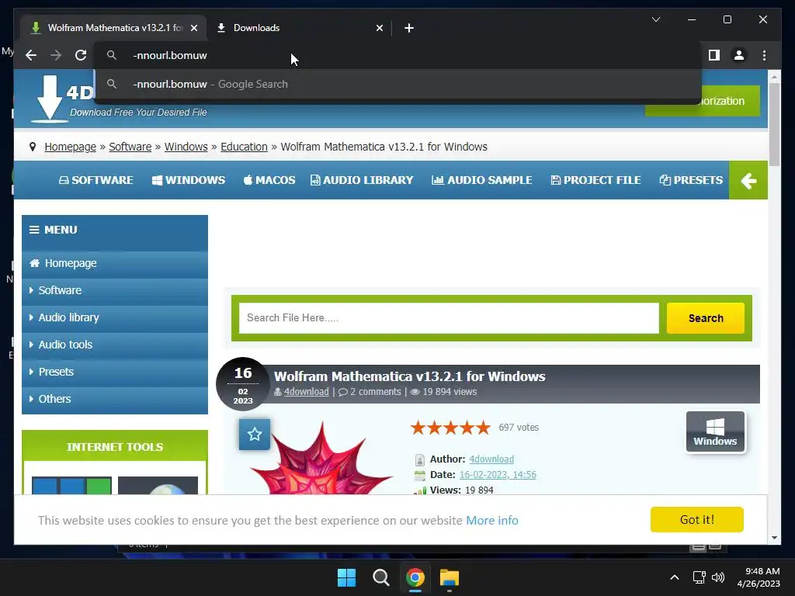The width and height of the screenshot is (795, 596).
Task: Open SOFTWARE in the top nav
Action: [x=96, y=180]
